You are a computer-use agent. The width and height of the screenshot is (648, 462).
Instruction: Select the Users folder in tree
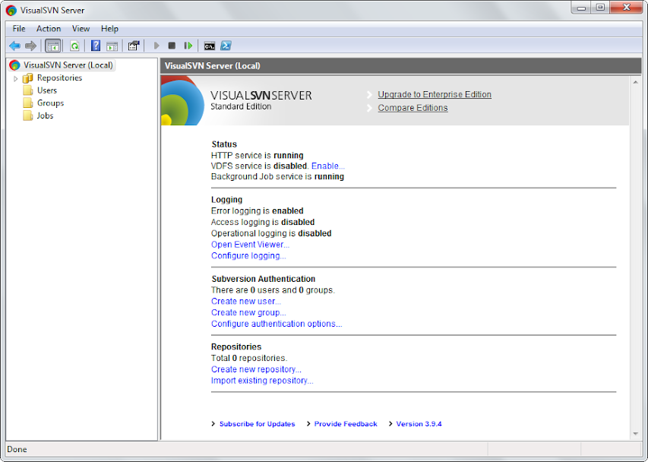click(46, 90)
